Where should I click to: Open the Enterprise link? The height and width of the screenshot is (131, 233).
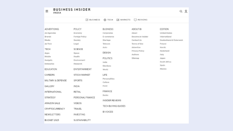point(49,64)
